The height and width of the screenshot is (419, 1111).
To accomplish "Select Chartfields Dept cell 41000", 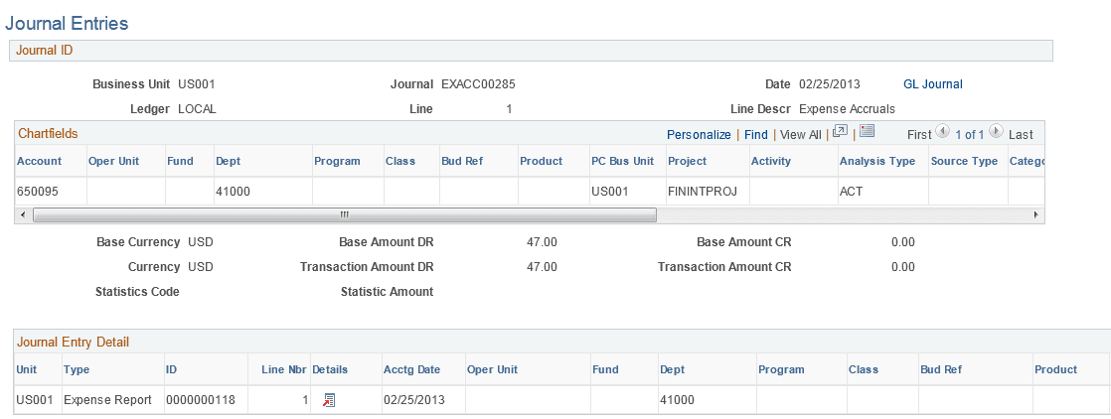I will pyautogui.click(x=233, y=191).
